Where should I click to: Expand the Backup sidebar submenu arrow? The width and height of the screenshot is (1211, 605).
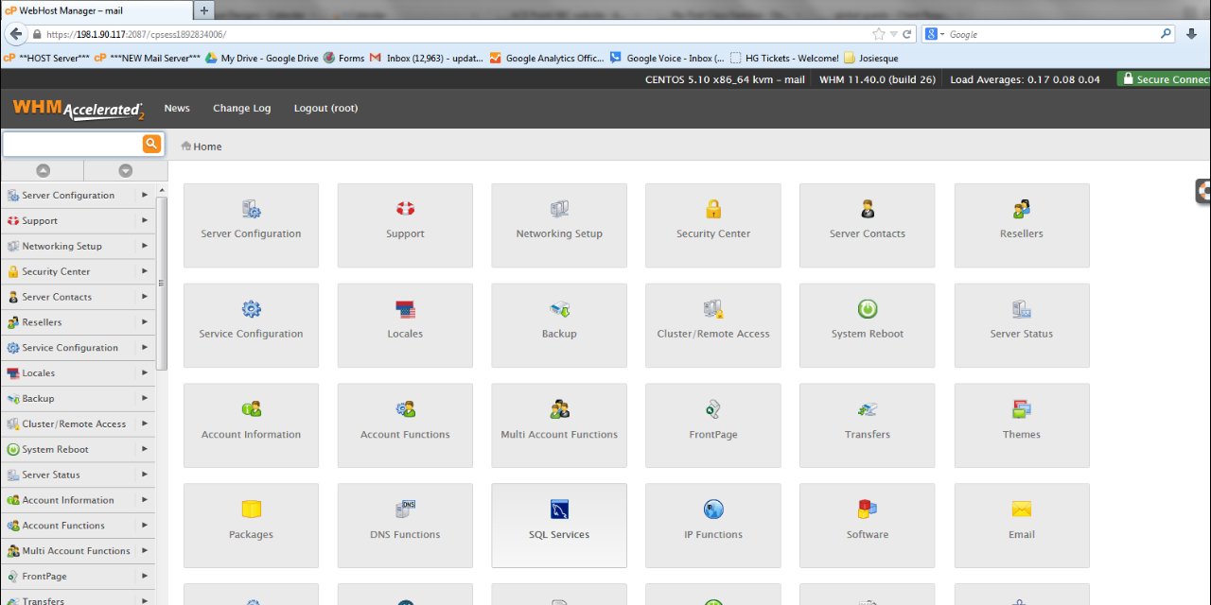(x=145, y=398)
